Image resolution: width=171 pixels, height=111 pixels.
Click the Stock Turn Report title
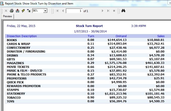pyautogui.click(x=89, y=26)
